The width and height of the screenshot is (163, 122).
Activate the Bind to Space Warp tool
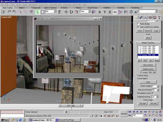click(x=31, y=12)
